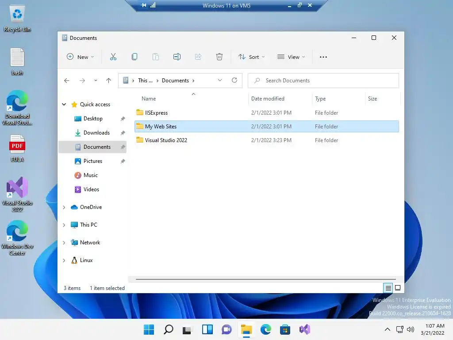Expand address bar history dropdown
453x340 pixels.
220,81
